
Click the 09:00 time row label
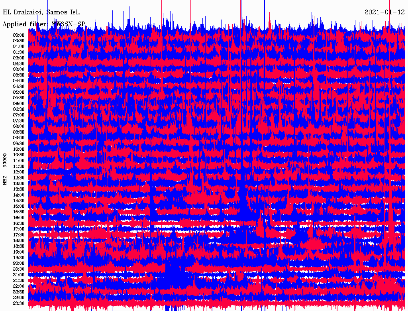(19, 138)
